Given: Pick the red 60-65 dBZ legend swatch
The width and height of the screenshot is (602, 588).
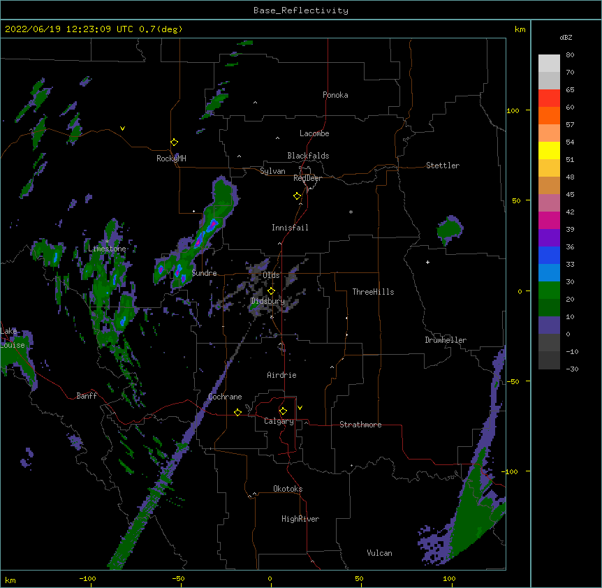Looking at the screenshot, I should (x=549, y=98).
